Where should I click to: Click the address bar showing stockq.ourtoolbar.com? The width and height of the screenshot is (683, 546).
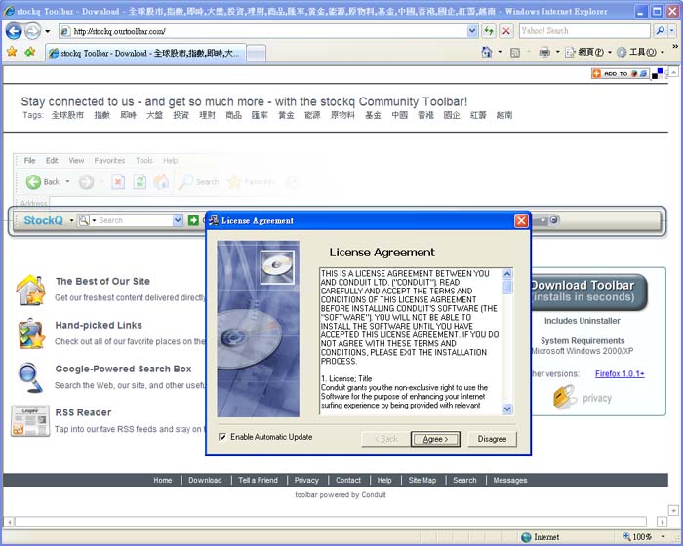(x=263, y=31)
